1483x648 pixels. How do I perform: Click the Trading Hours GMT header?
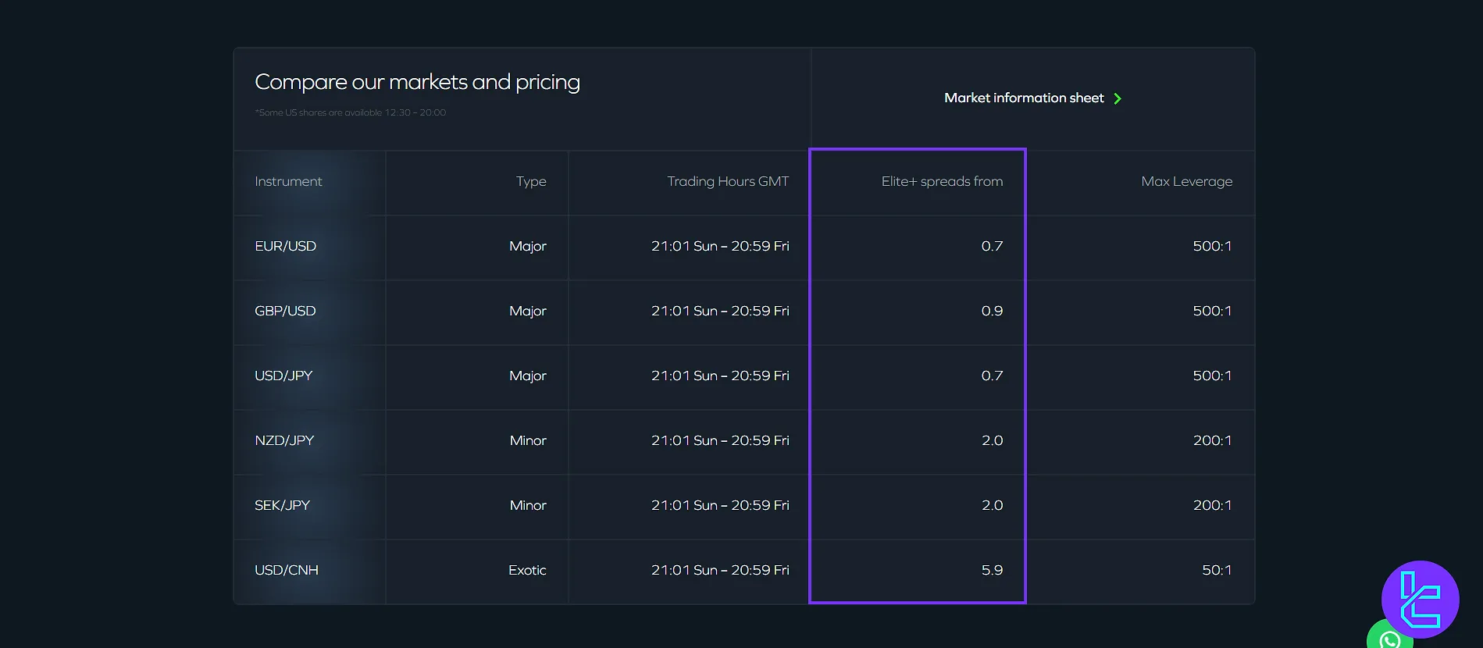(727, 181)
